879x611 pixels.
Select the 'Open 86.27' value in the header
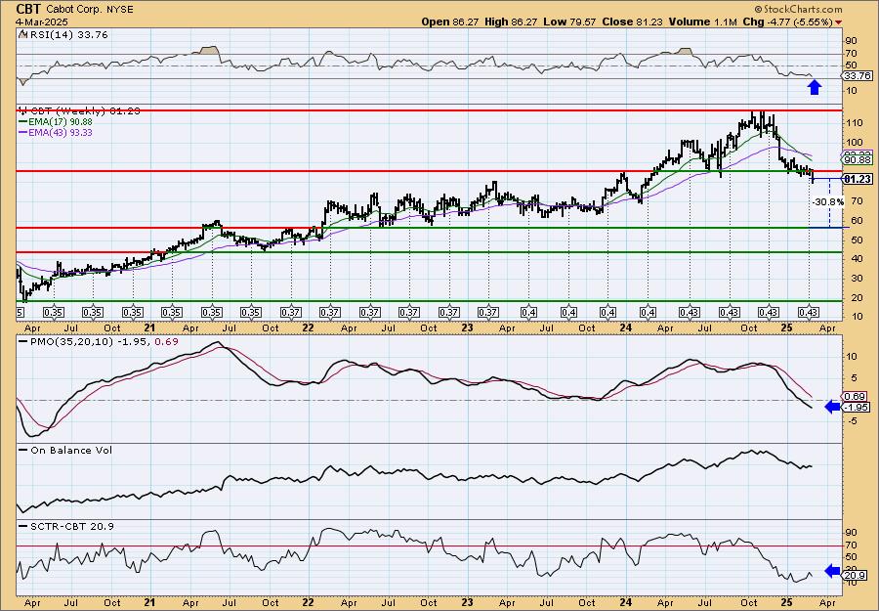(x=450, y=22)
